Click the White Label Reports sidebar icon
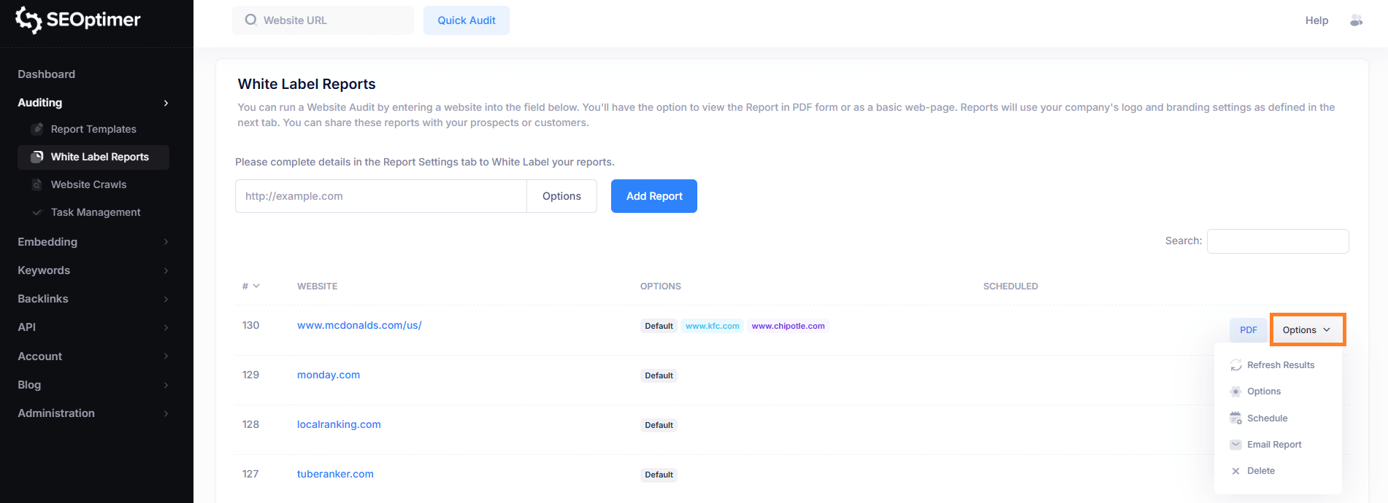1388x503 pixels. pos(37,157)
